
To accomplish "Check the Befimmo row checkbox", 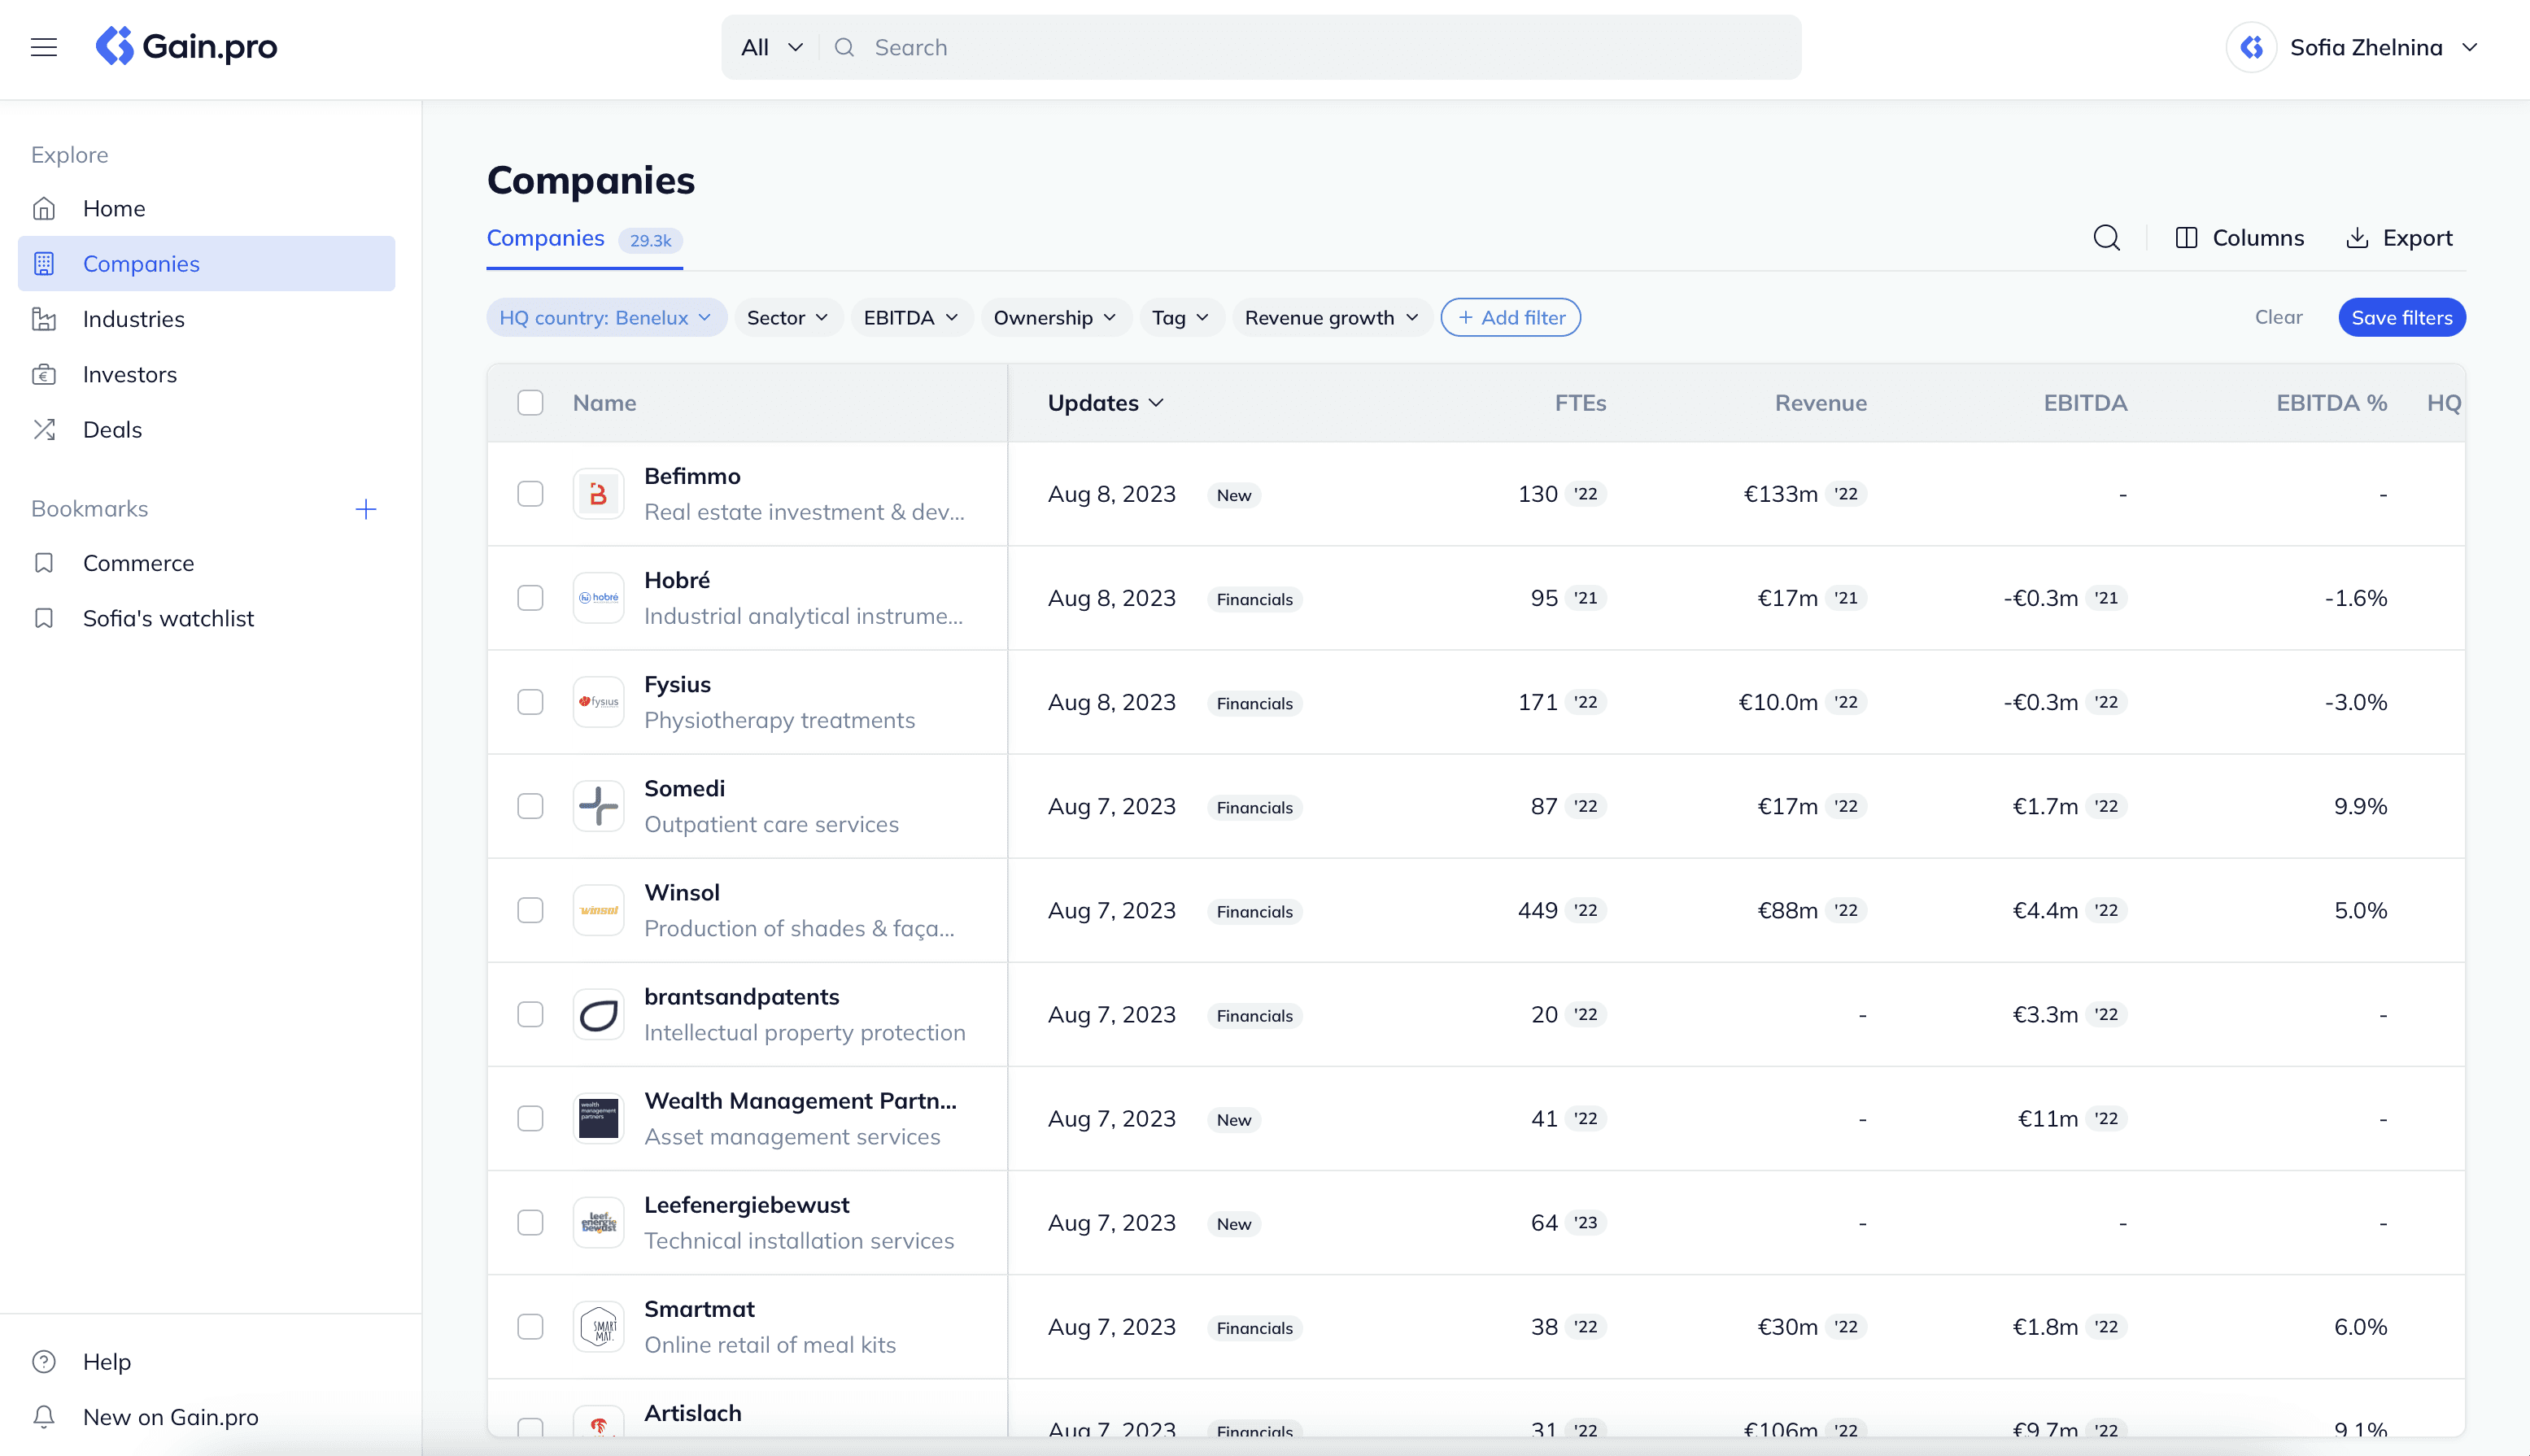I will [530, 494].
